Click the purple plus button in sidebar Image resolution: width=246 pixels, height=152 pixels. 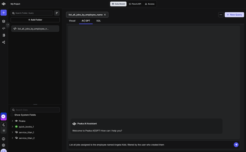(4, 13)
